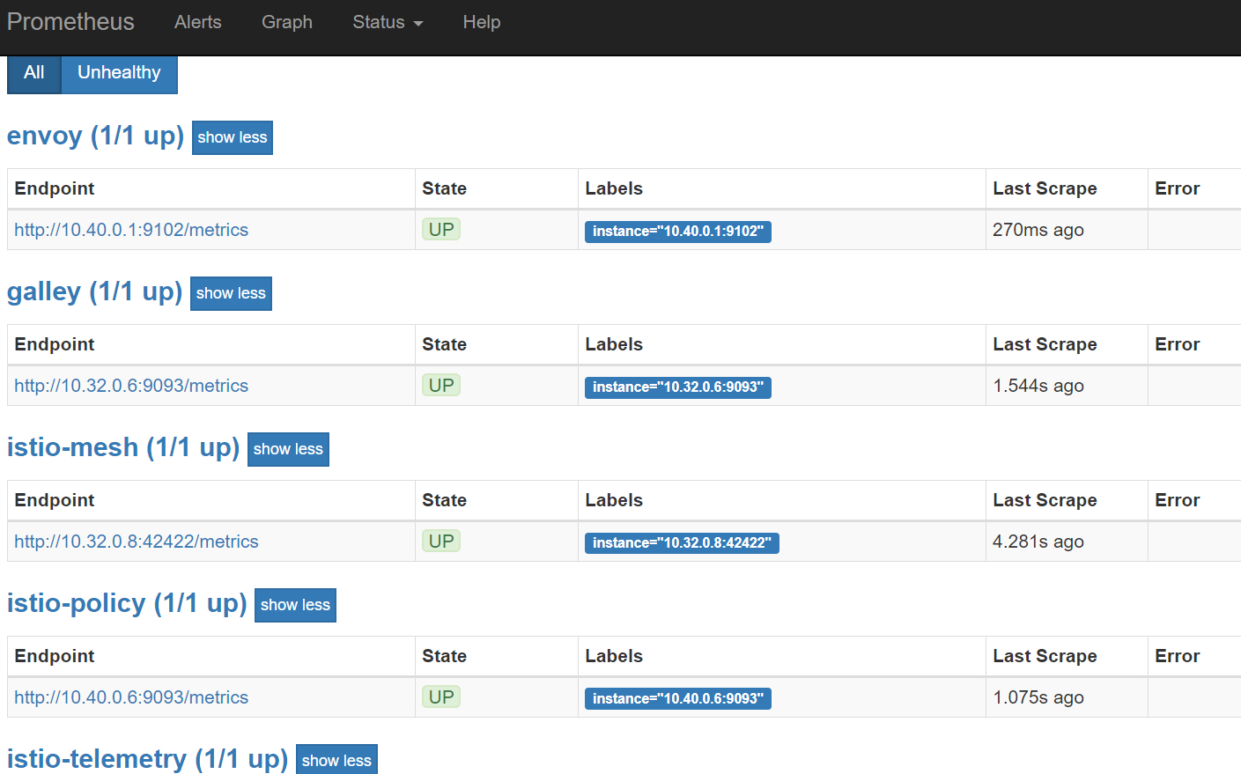Collapse the galley target group
Screen dimensions: 1241x774
coord(231,293)
